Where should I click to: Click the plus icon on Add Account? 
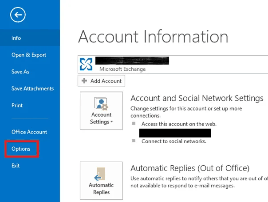click(x=84, y=80)
